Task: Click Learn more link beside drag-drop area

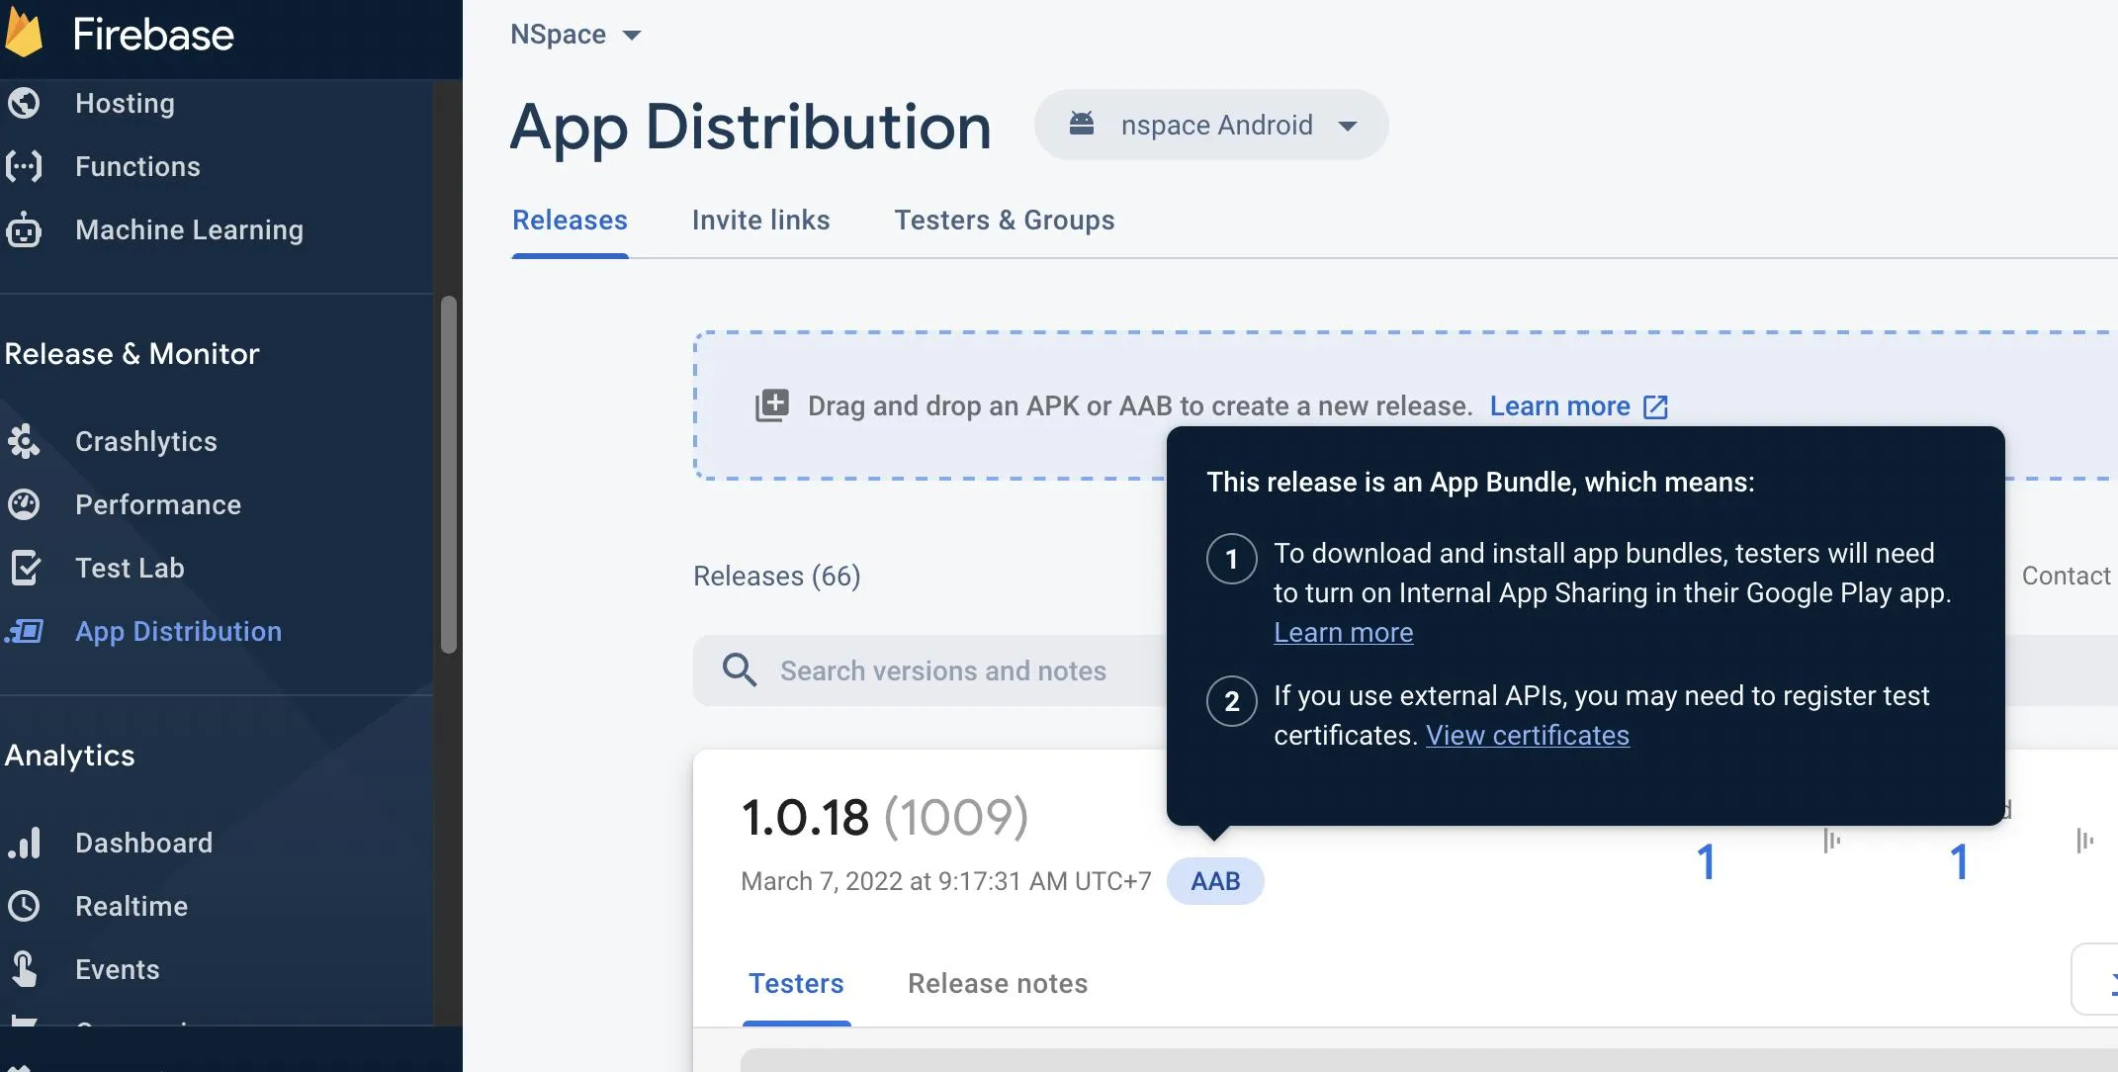Action: pyautogui.click(x=1559, y=405)
